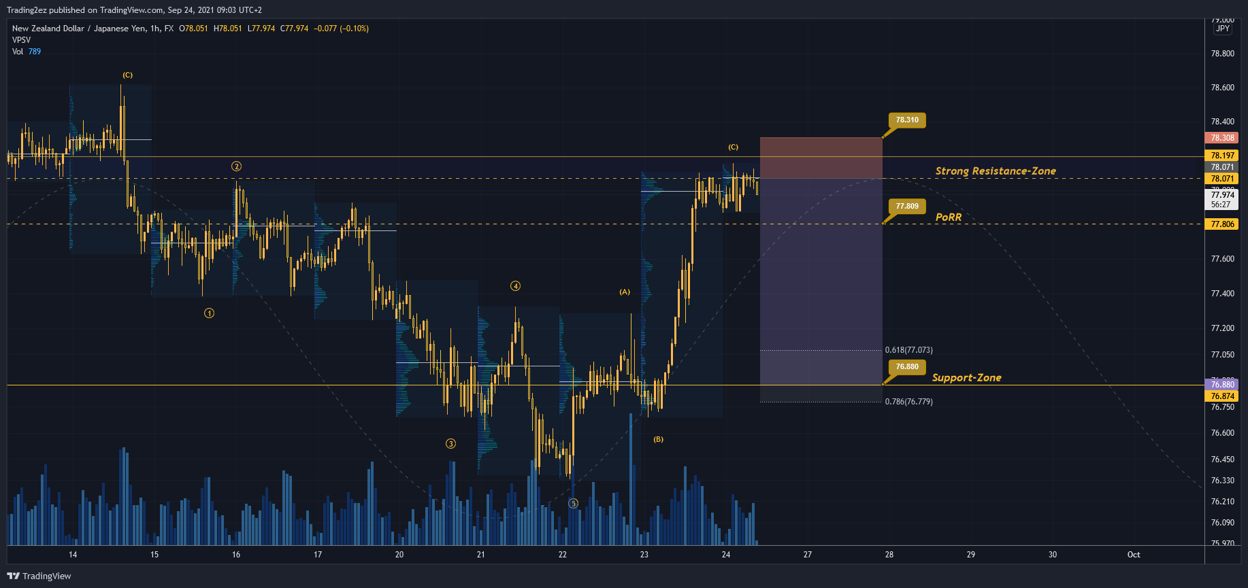This screenshot has width=1248, height=588.
Task: Select the (C) wave label near date 24
Action: 733,148
